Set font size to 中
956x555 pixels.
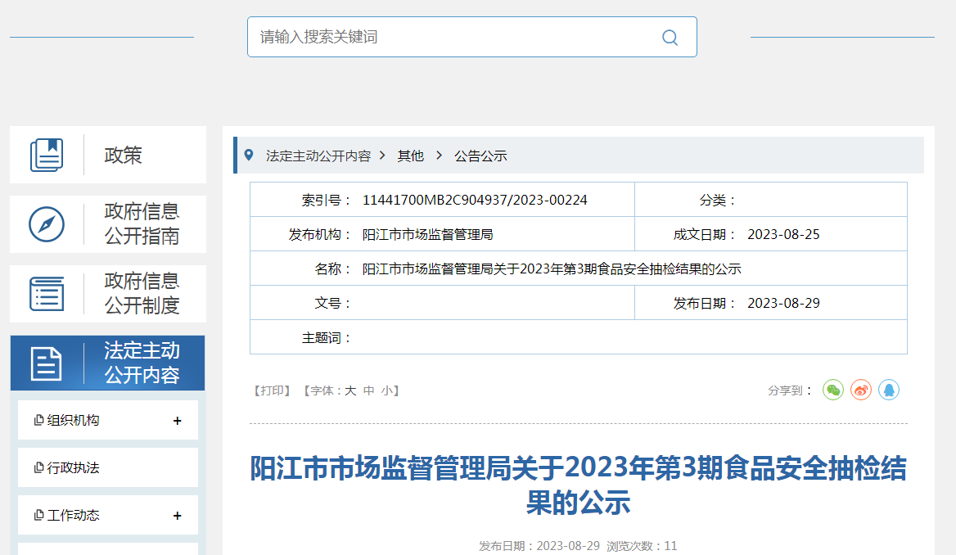(369, 390)
